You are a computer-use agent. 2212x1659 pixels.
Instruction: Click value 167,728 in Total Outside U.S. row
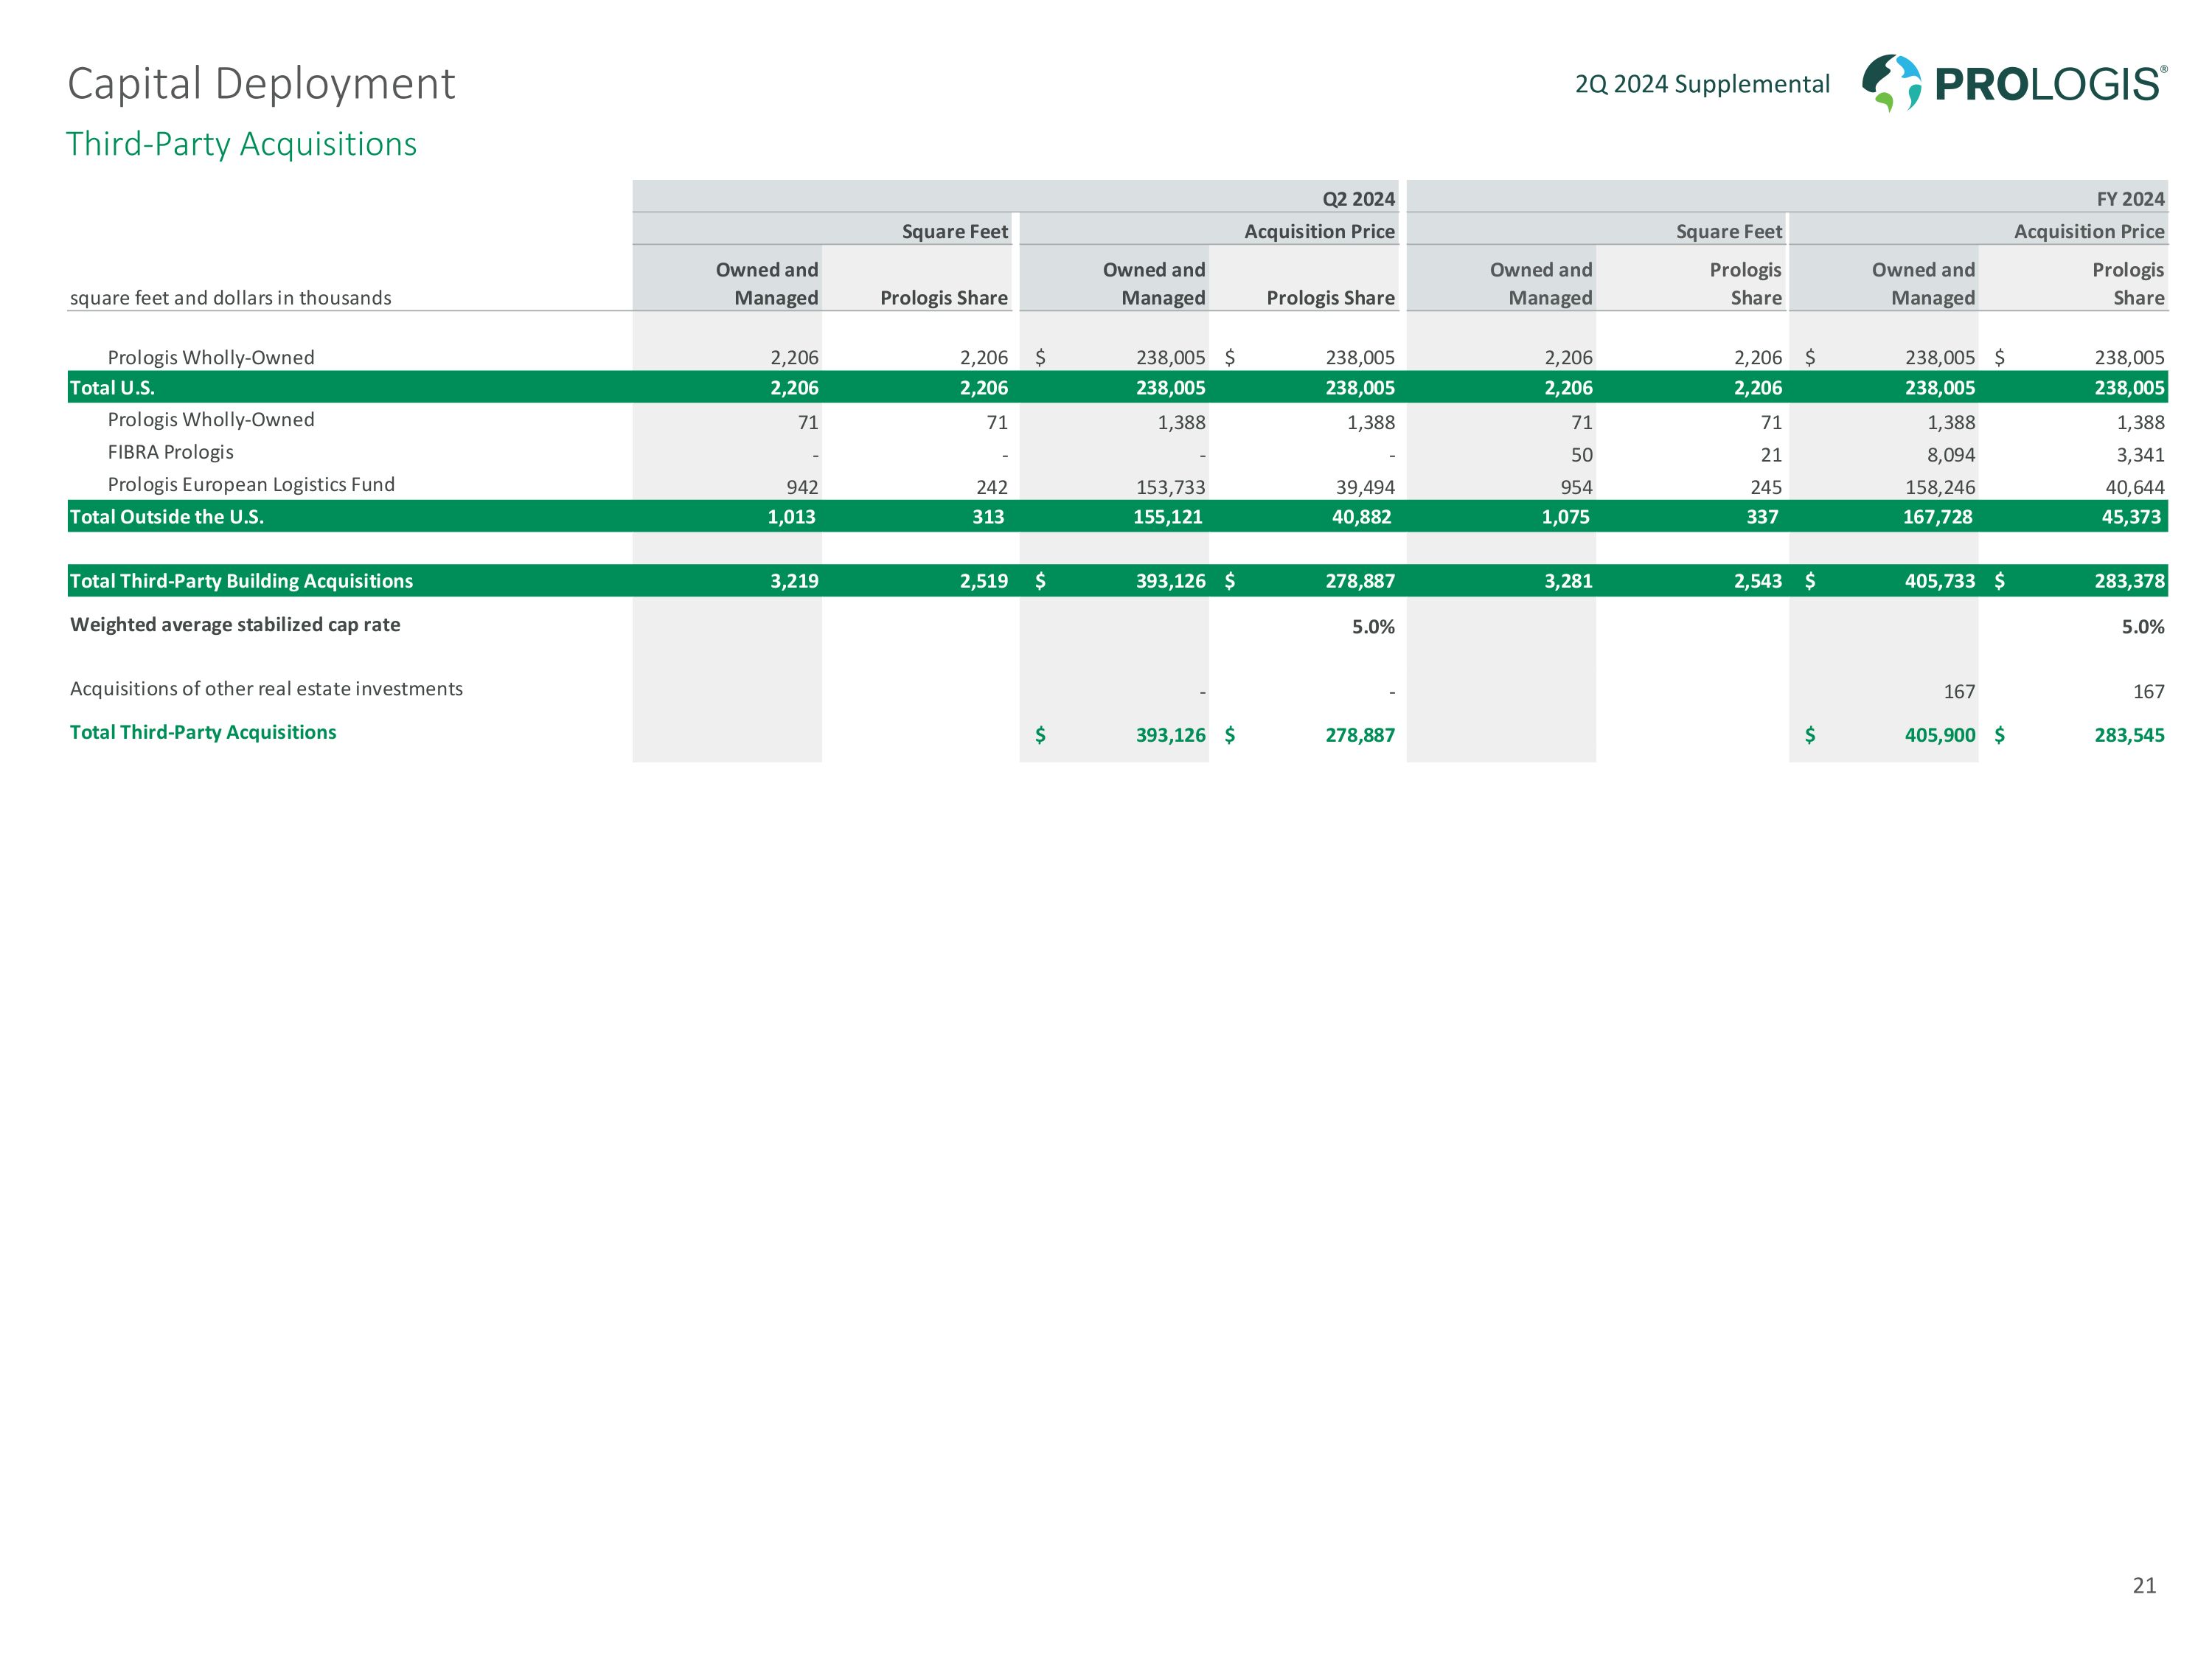click(1938, 517)
